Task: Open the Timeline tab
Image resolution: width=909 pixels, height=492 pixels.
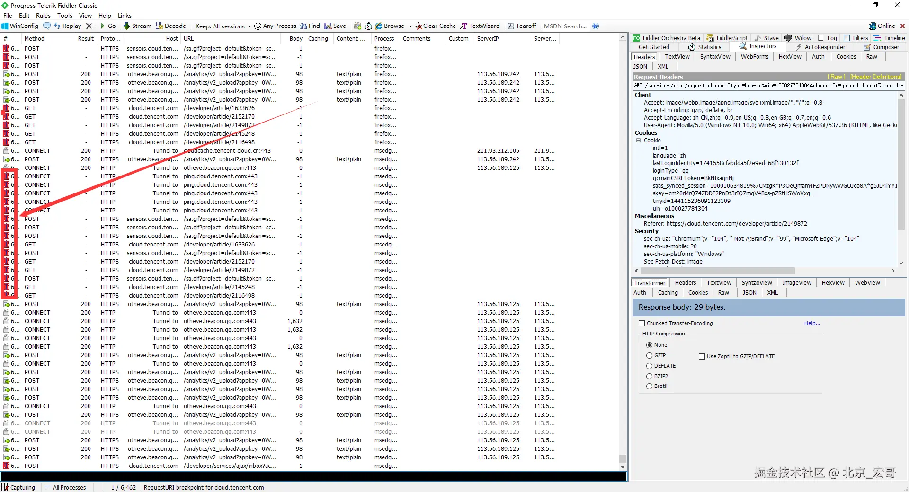Action: (x=890, y=38)
